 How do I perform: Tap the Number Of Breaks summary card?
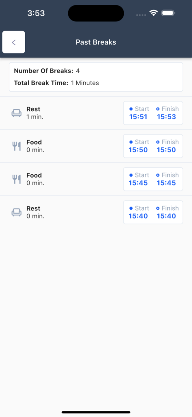96,77
